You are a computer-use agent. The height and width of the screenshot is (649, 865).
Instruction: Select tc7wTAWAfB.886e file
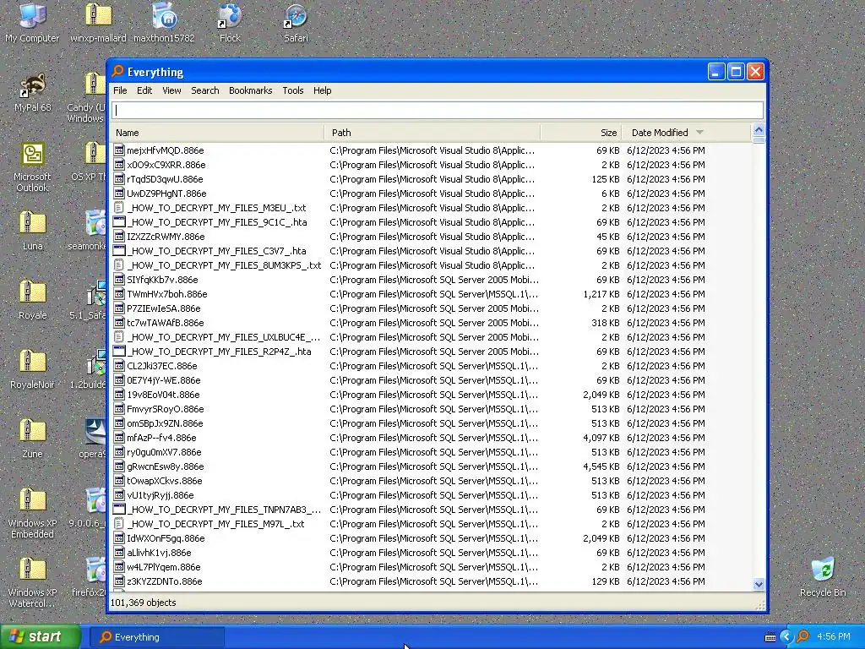166,322
